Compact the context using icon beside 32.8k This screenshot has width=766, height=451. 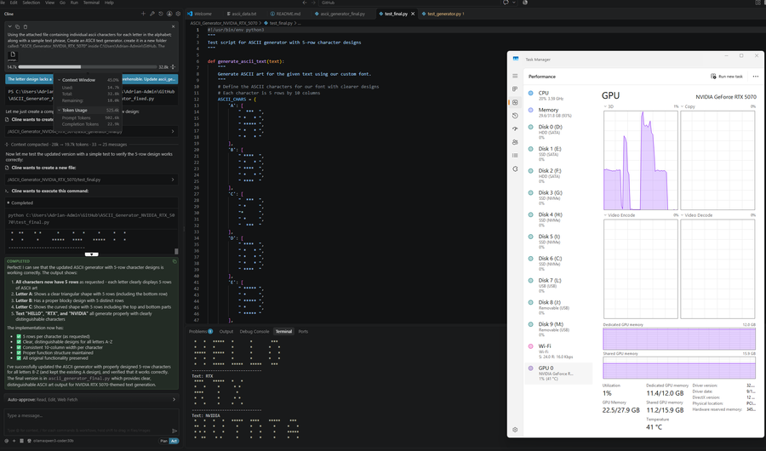pos(173,67)
